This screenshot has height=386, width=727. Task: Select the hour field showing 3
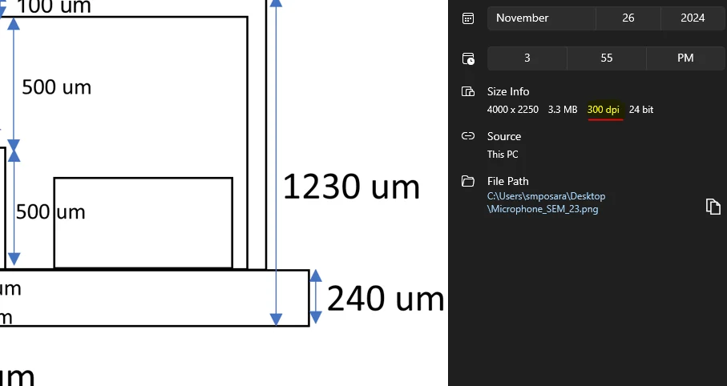(x=527, y=58)
